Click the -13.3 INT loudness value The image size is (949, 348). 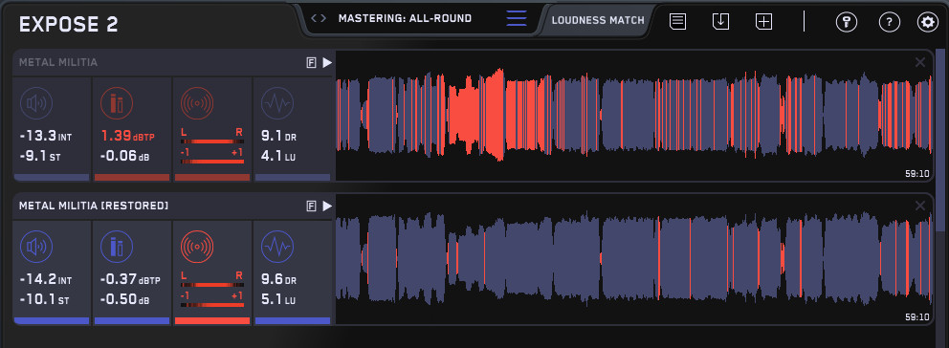tap(45, 137)
